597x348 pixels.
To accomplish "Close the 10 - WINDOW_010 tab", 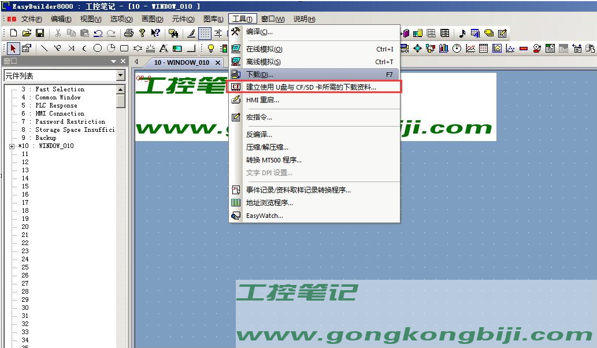I will click(x=218, y=62).
